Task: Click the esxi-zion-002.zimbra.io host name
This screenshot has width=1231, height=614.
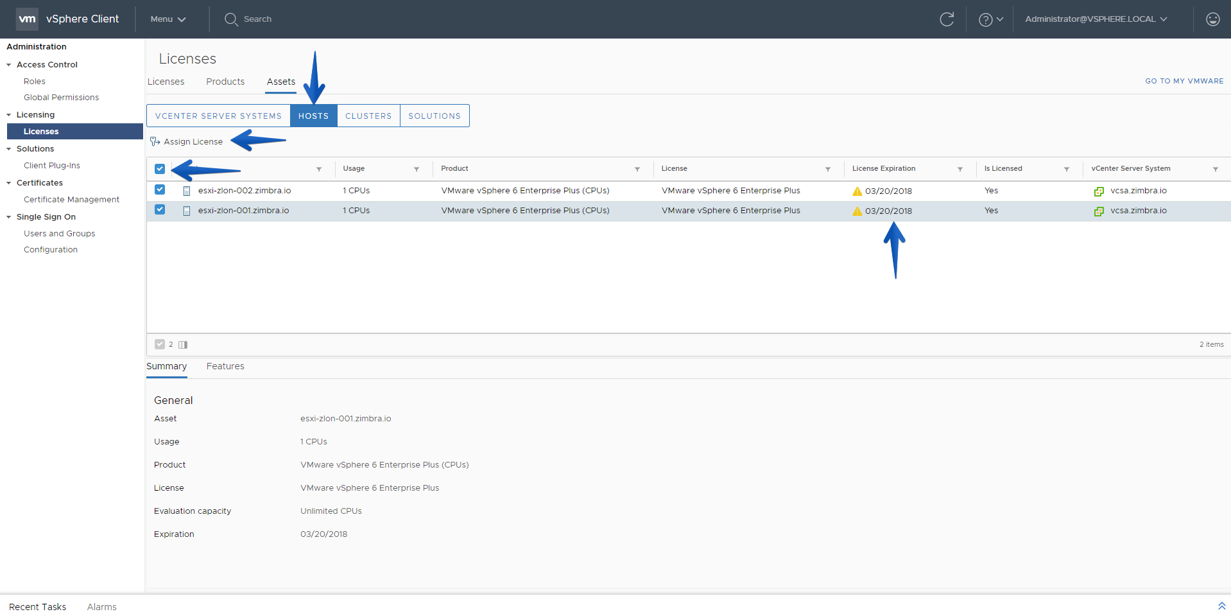Action: [x=245, y=191]
